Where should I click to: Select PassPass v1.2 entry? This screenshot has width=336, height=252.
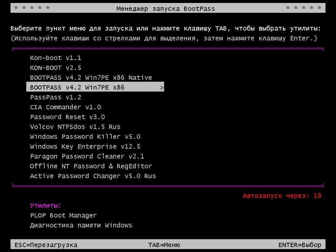tap(55, 97)
